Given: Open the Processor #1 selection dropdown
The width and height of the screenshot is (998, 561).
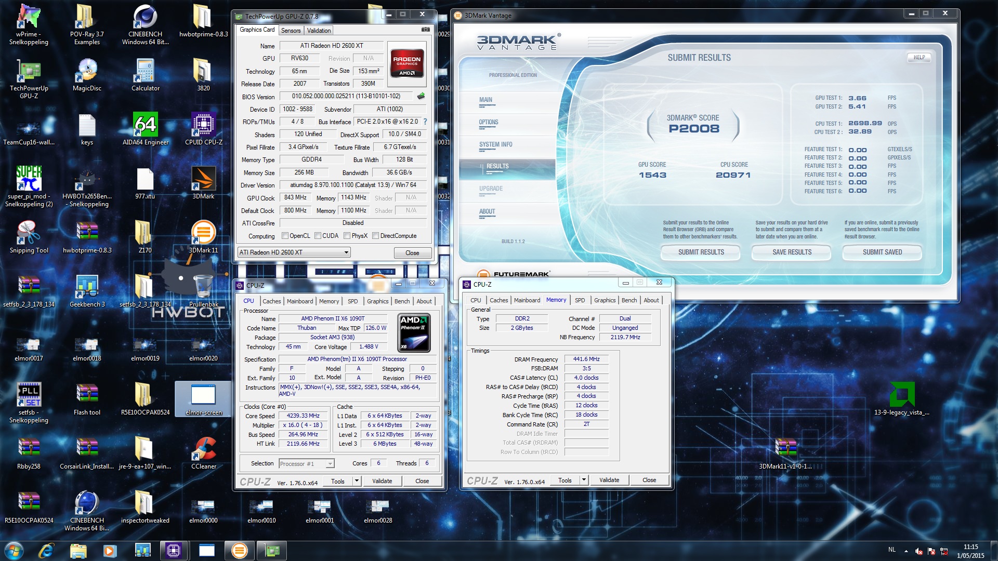Looking at the screenshot, I should coord(307,464).
